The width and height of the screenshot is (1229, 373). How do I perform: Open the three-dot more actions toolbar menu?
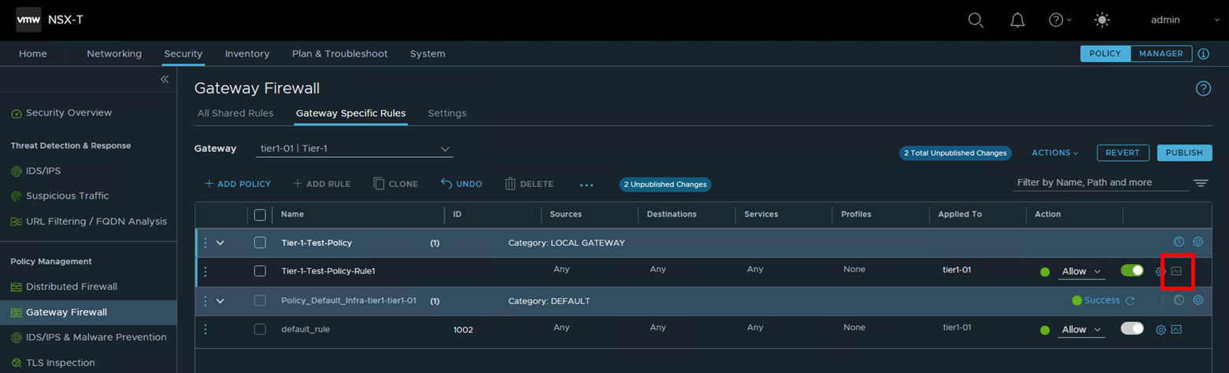tap(587, 185)
